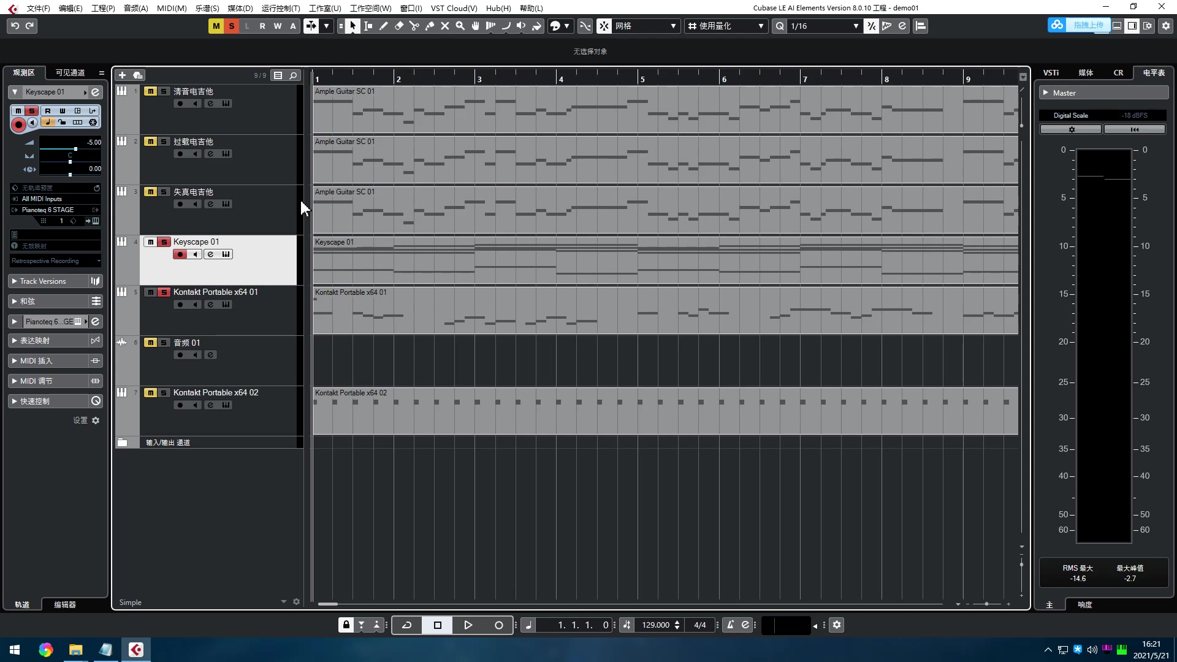Viewport: 1177px width, 662px height.
Task: Click the Record button in transport
Action: tap(498, 625)
